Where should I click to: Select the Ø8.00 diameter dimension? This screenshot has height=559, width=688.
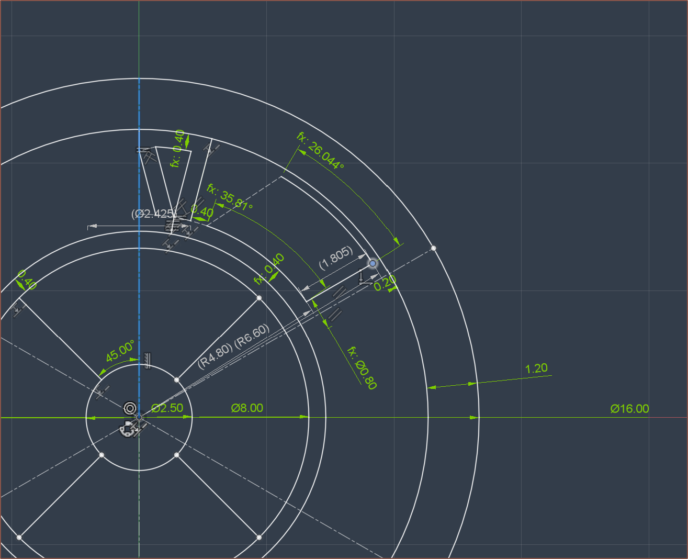tap(247, 408)
